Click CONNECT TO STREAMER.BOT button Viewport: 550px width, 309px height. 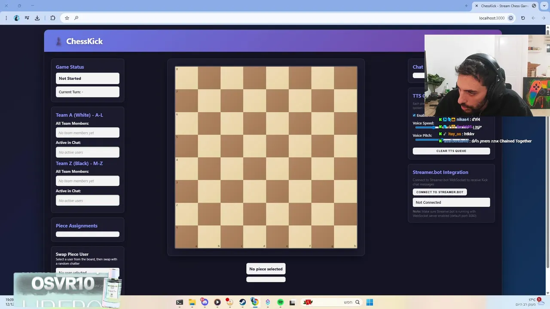[x=440, y=192]
